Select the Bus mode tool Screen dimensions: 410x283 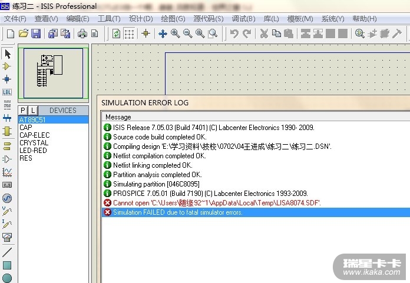click(x=7, y=118)
